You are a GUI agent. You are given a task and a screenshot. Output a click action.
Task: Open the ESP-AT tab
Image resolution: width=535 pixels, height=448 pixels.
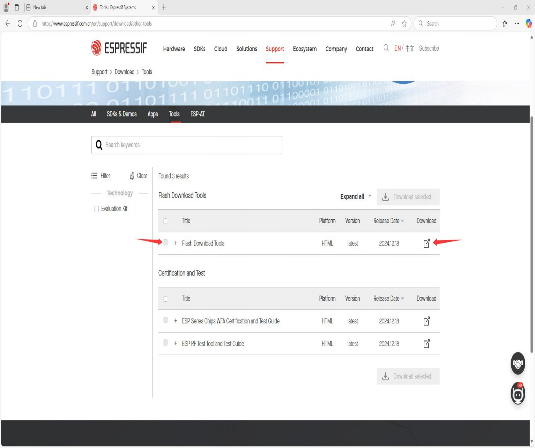(198, 114)
